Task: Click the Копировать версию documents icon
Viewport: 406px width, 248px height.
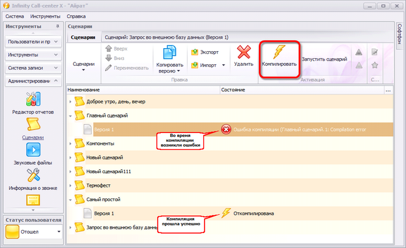Action: pyautogui.click(x=170, y=52)
